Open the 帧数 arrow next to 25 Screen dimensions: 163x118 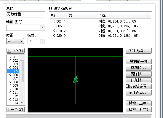[x=42, y=41]
